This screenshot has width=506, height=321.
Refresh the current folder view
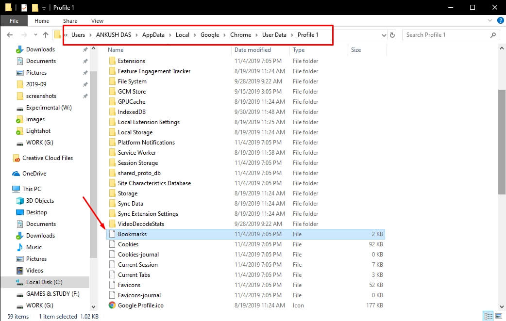(392, 35)
